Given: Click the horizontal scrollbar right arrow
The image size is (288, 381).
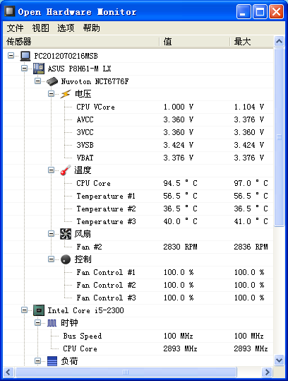Looking at the screenshot, I should [267, 372].
